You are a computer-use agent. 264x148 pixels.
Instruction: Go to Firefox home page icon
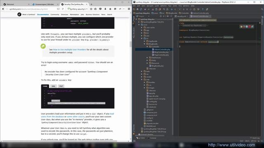click(x=110, y=9)
